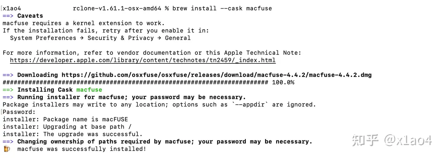
Task: Click the Password: prompt line
Action: click(19, 112)
